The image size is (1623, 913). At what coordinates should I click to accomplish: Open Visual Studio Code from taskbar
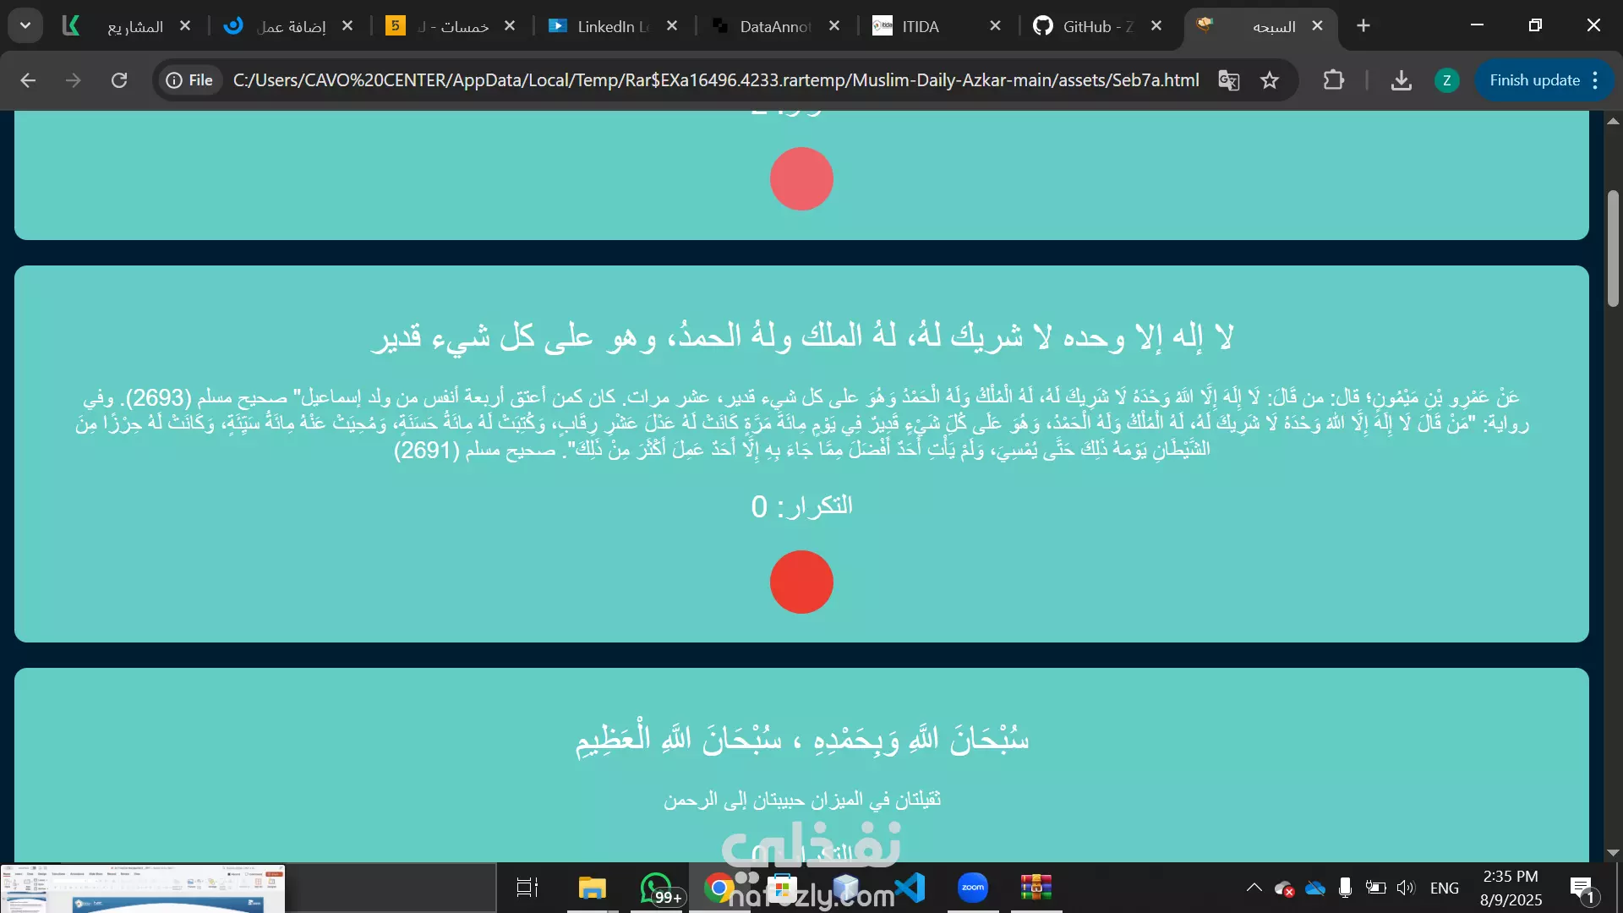(910, 888)
